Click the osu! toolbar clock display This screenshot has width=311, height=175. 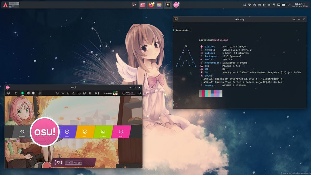click(129, 93)
